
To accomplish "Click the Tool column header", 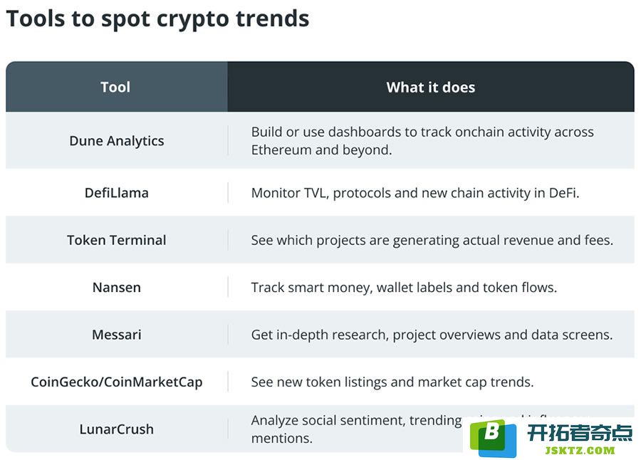I will click(x=116, y=87).
